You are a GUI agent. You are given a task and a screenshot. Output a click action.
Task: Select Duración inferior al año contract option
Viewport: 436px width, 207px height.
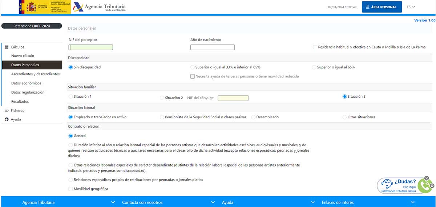[71, 145]
